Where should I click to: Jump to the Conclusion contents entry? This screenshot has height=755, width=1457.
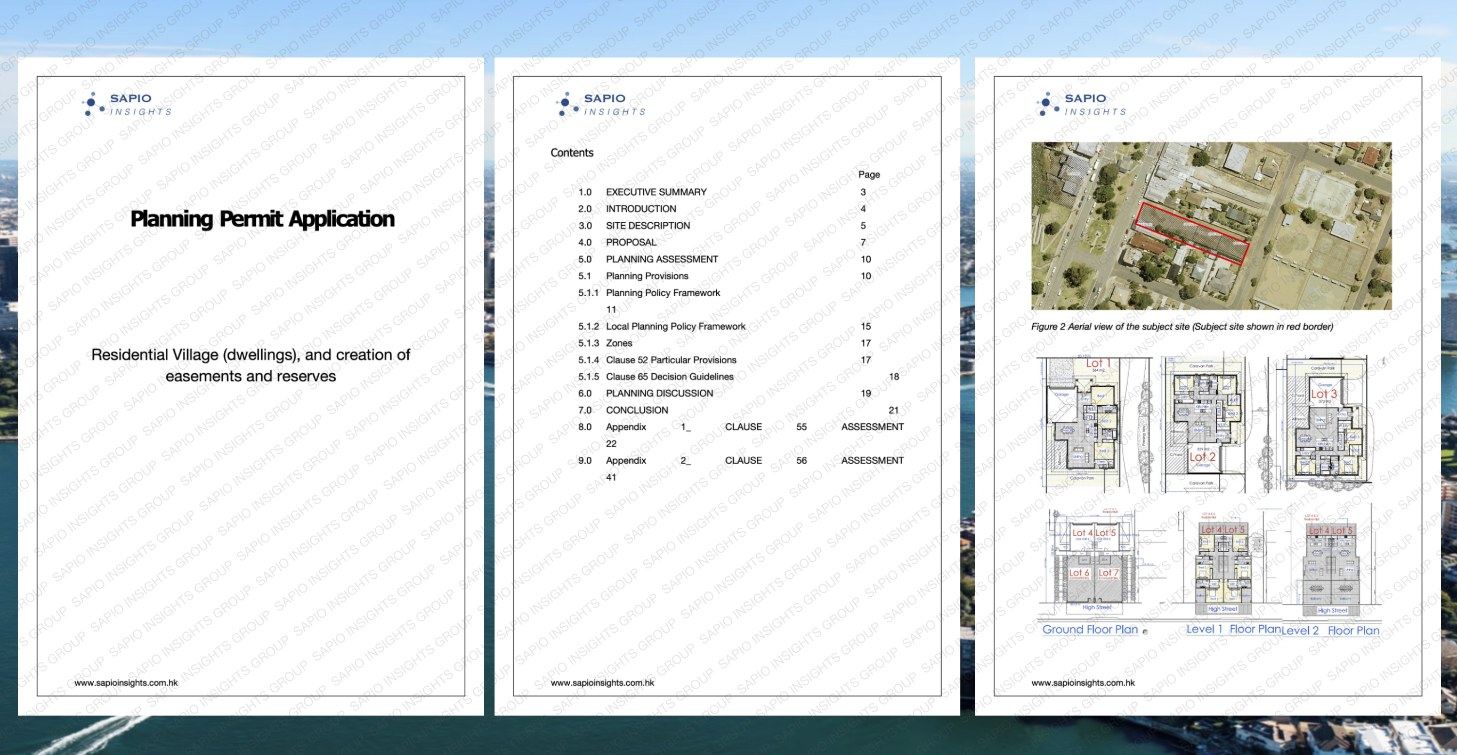[x=636, y=411]
